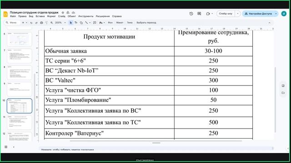
Task: Star the presentation title
Action: (x=63, y=13)
